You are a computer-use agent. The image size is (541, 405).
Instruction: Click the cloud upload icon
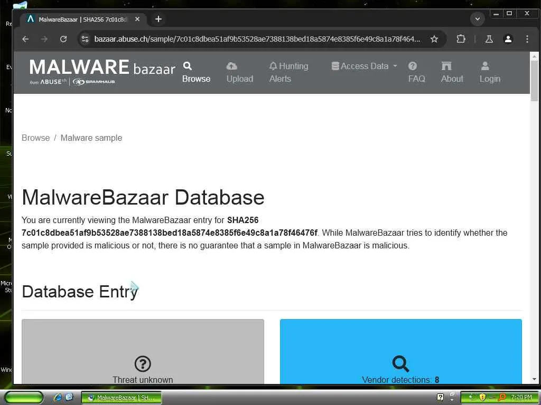point(231,66)
